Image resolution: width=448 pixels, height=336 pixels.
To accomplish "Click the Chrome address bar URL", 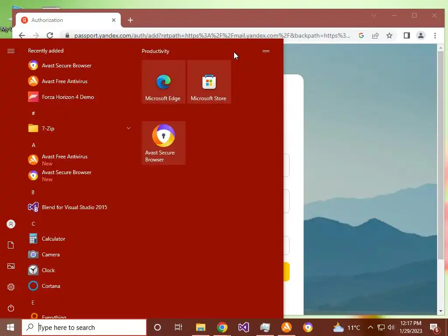I will coord(212,35).
